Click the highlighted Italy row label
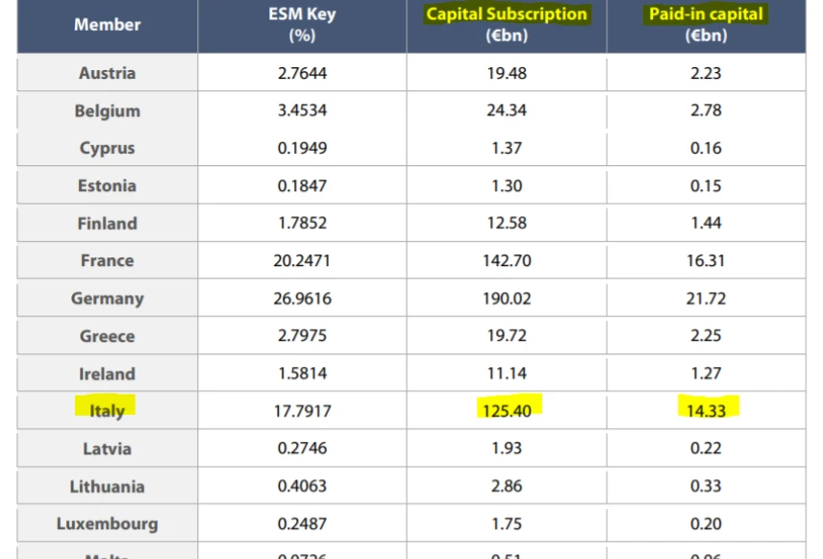 point(106,411)
